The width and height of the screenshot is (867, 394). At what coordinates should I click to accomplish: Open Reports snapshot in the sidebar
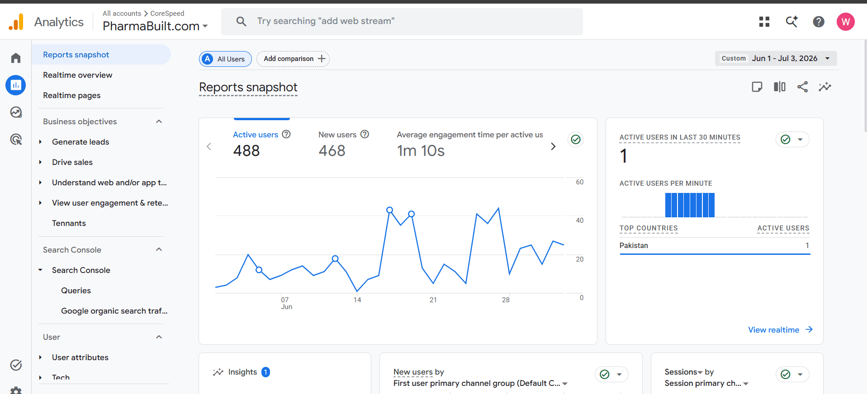(101, 55)
